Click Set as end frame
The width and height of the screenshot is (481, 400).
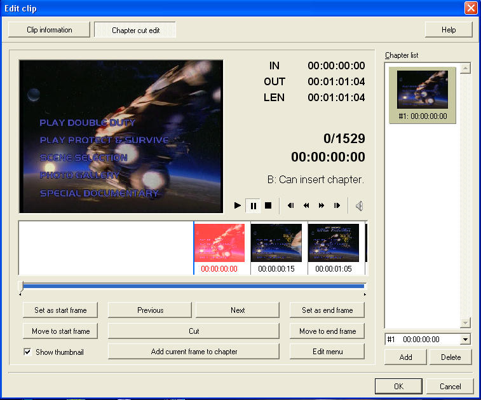tap(327, 310)
